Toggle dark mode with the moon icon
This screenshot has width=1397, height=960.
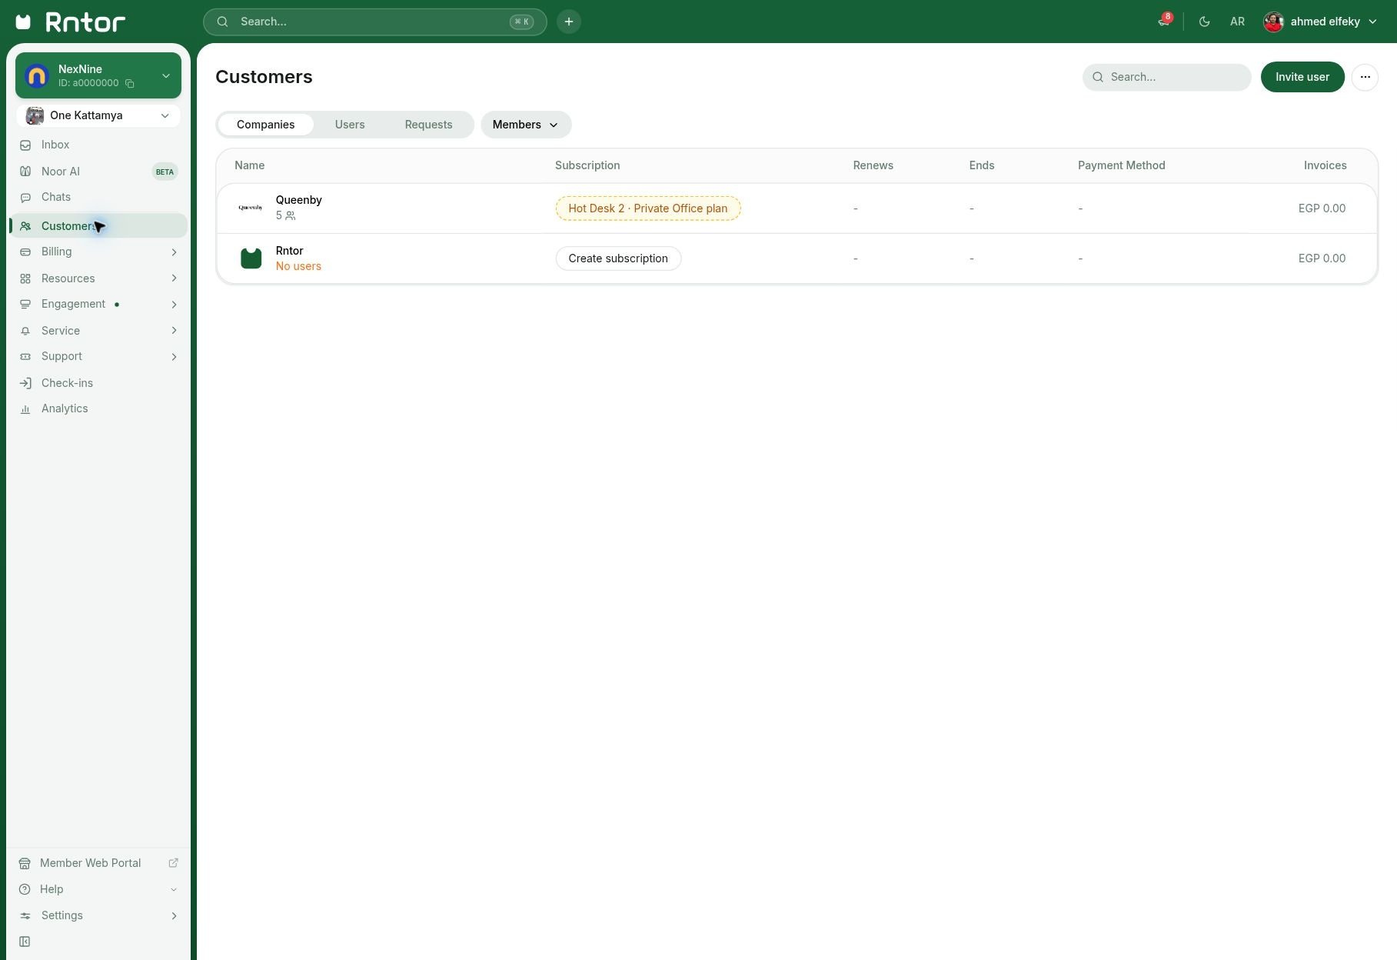pos(1205,22)
